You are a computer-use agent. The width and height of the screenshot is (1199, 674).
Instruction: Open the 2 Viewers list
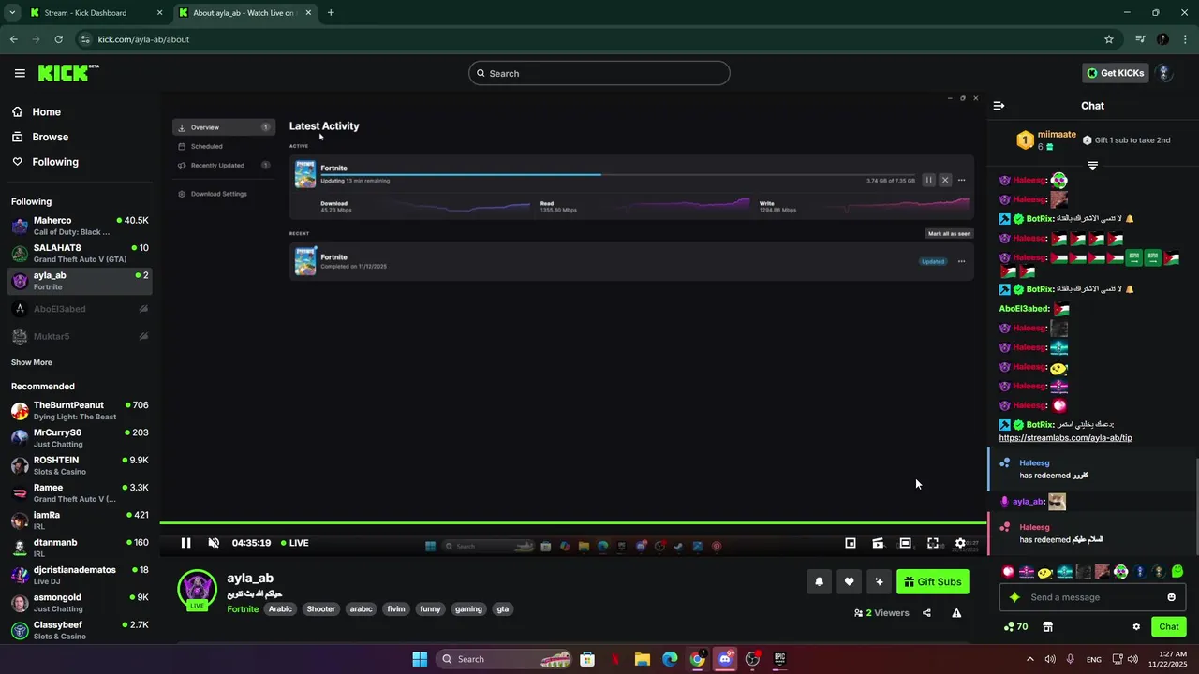[881, 613]
